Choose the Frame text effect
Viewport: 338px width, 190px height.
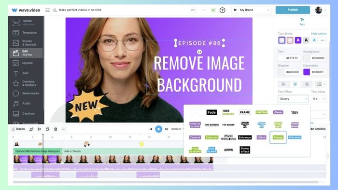[245, 112]
